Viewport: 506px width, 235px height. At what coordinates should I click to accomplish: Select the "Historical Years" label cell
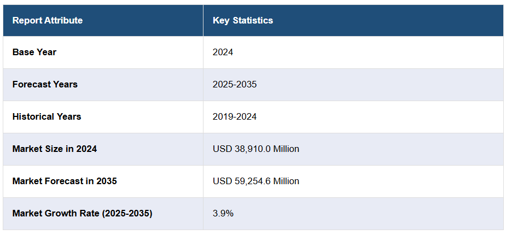tap(46, 117)
